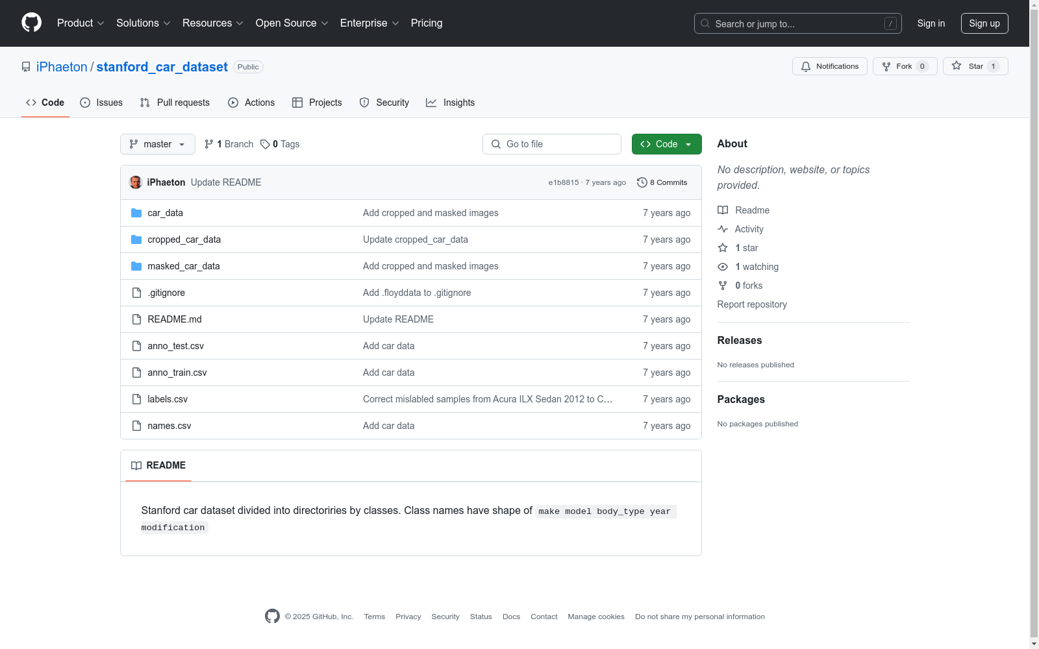Open the Insights tab
Image resolution: width=1039 pixels, height=649 pixels.
click(450, 103)
